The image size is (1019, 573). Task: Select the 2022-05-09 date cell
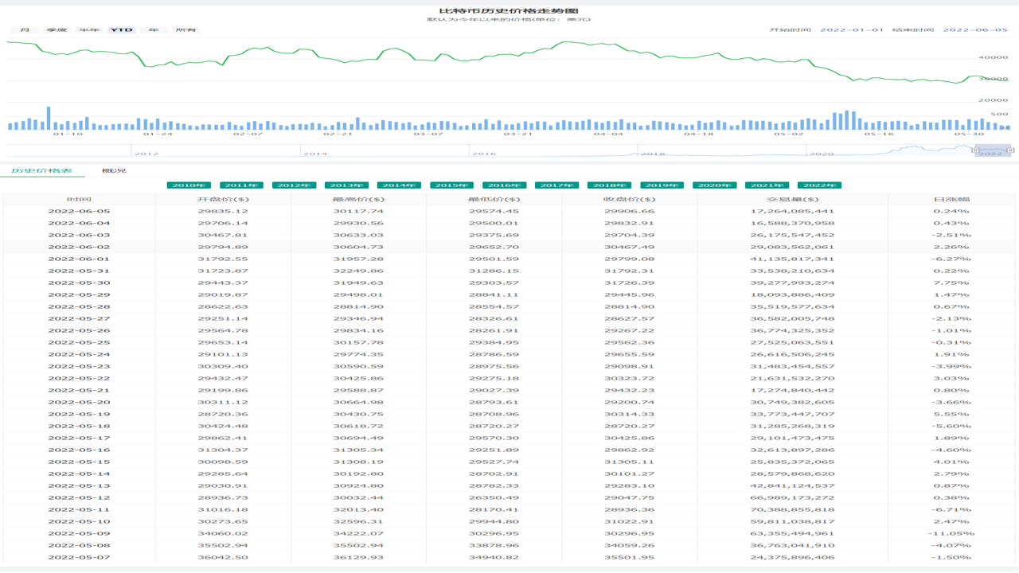[x=79, y=533]
